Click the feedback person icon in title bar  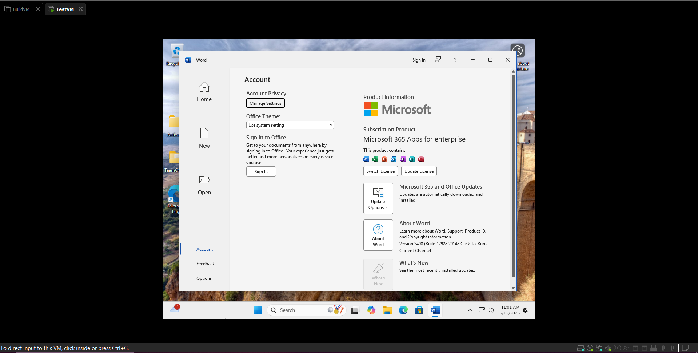pos(438,60)
